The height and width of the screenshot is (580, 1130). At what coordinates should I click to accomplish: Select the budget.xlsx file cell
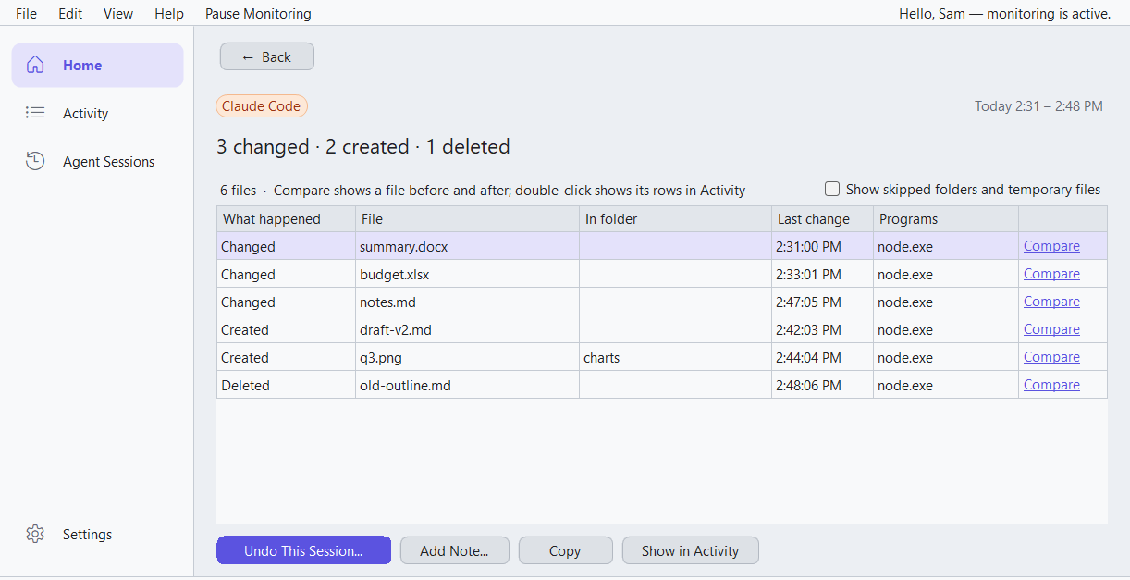click(467, 275)
